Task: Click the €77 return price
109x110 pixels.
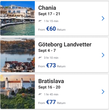Action: pos(51,102)
